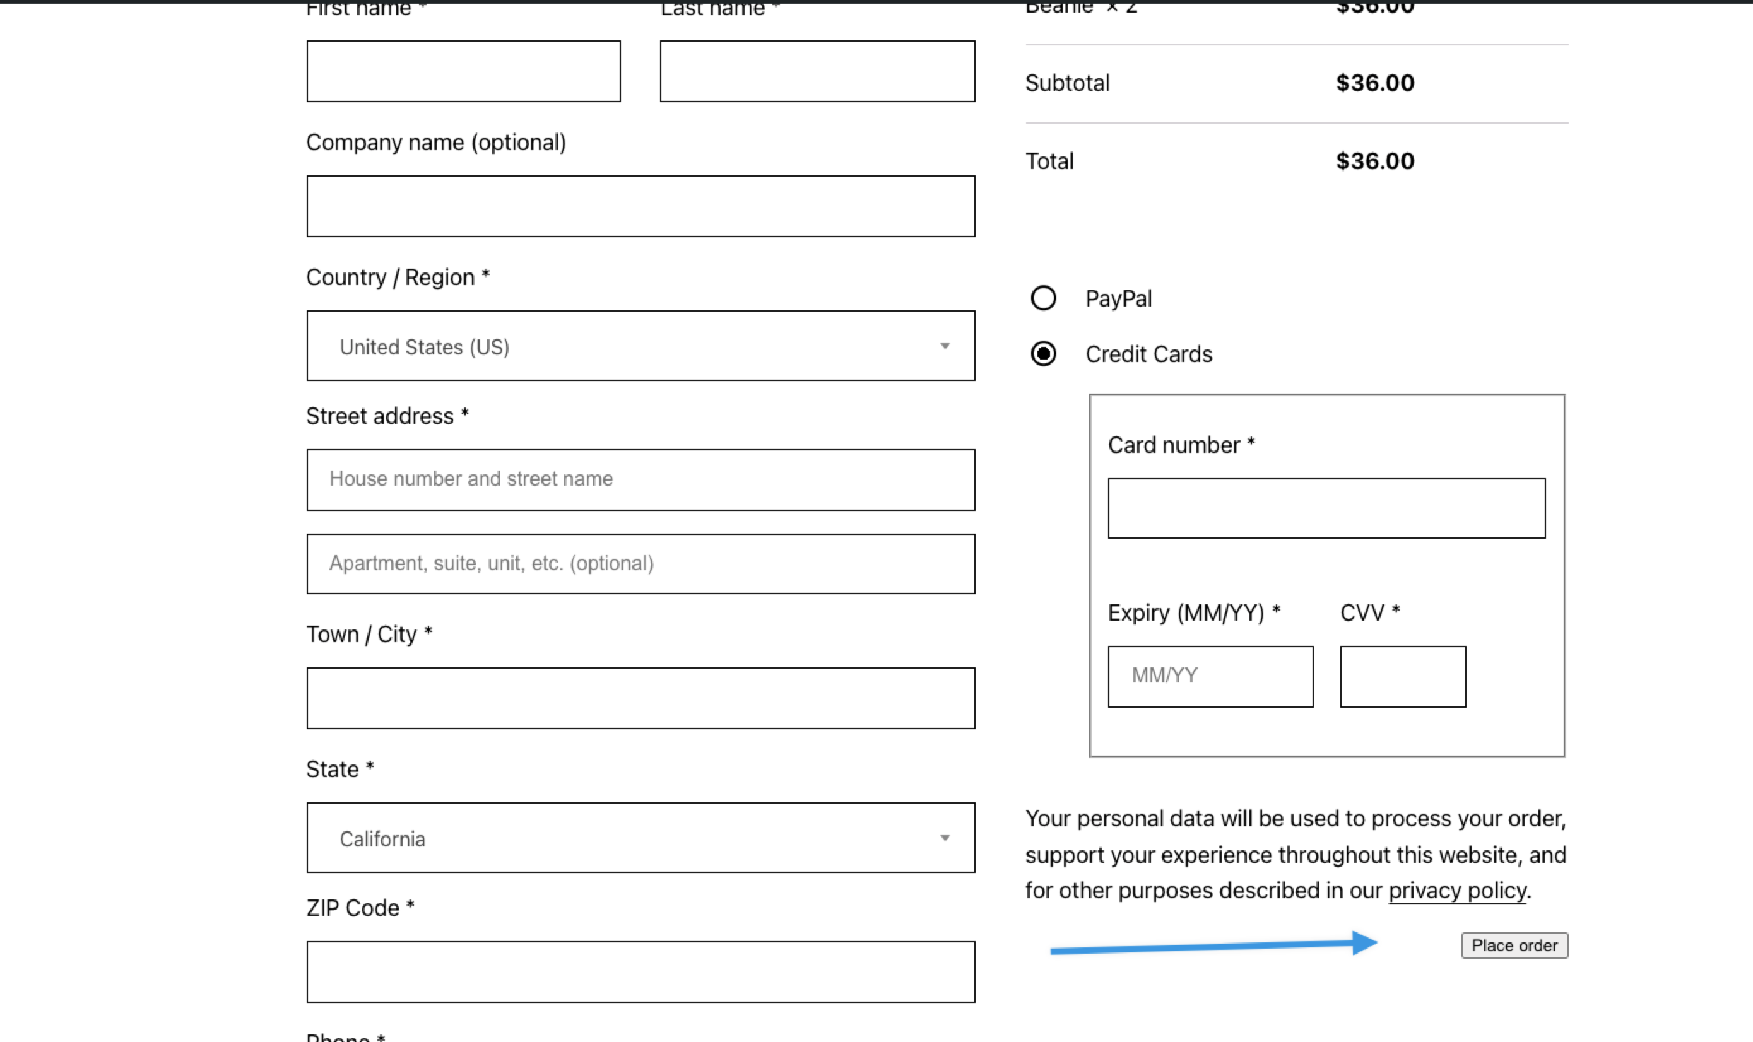Viewport: 1753px width, 1042px height.
Task: Click the Town / City input field
Action: (640, 697)
